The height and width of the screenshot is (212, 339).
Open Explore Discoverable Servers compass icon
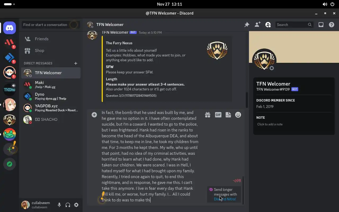tap(10, 164)
